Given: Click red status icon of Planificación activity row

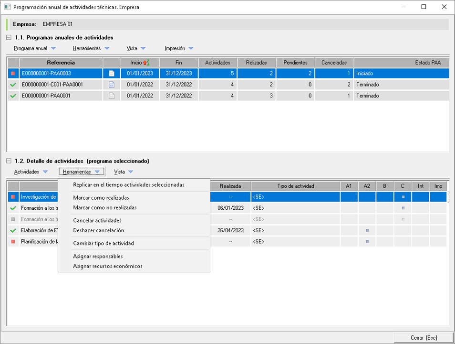Looking at the screenshot, I should [x=13, y=242].
